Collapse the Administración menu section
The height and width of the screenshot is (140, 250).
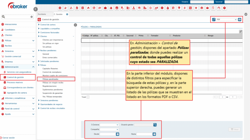pyautogui.click(x=33, y=67)
